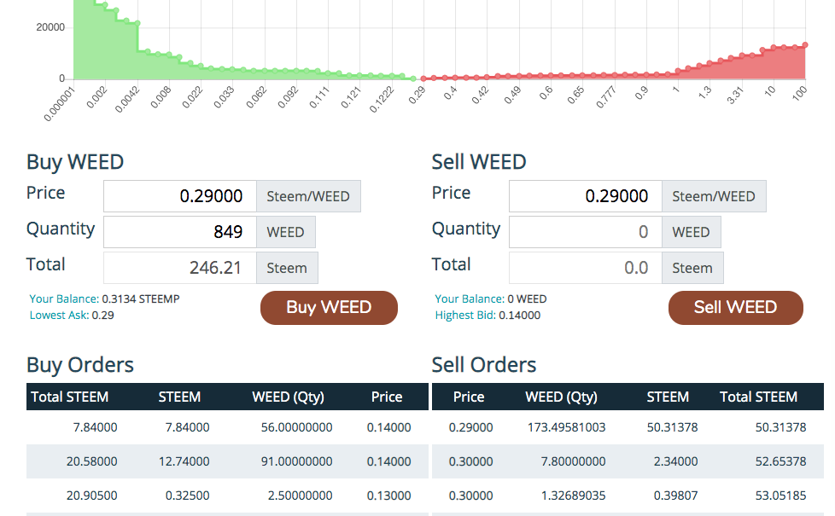Click the Steem/WEED unit label beside Buy price
The height and width of the screenshot is (516, 835).
tap(308, 196)
